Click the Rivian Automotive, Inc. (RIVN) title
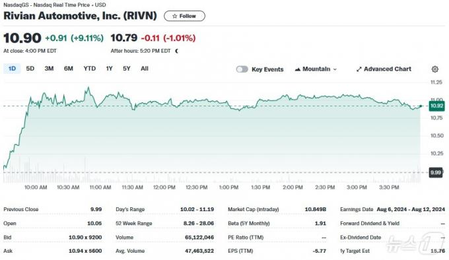The height and width of the screenshot is (260, 449). coord(80,16)
